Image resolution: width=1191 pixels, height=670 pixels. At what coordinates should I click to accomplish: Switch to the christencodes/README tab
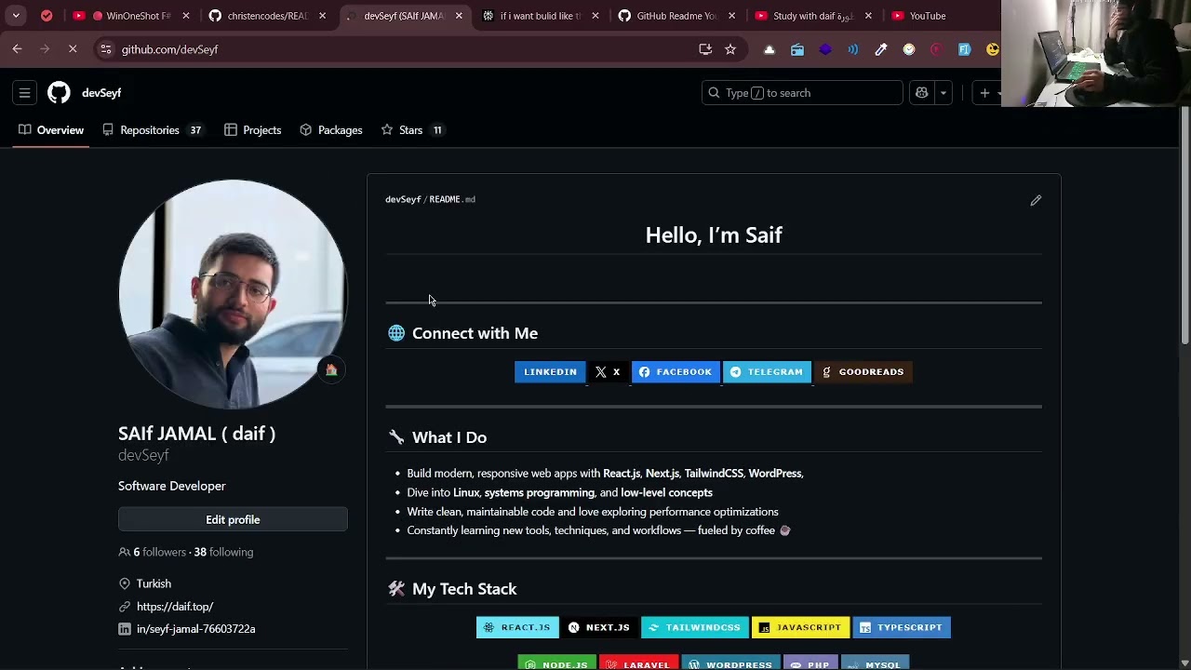point(266,16)
